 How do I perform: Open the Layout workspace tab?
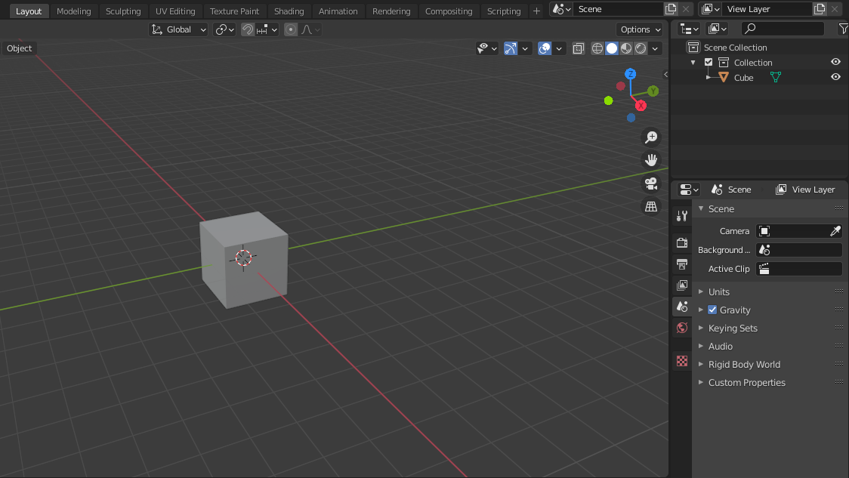[29, 11]
